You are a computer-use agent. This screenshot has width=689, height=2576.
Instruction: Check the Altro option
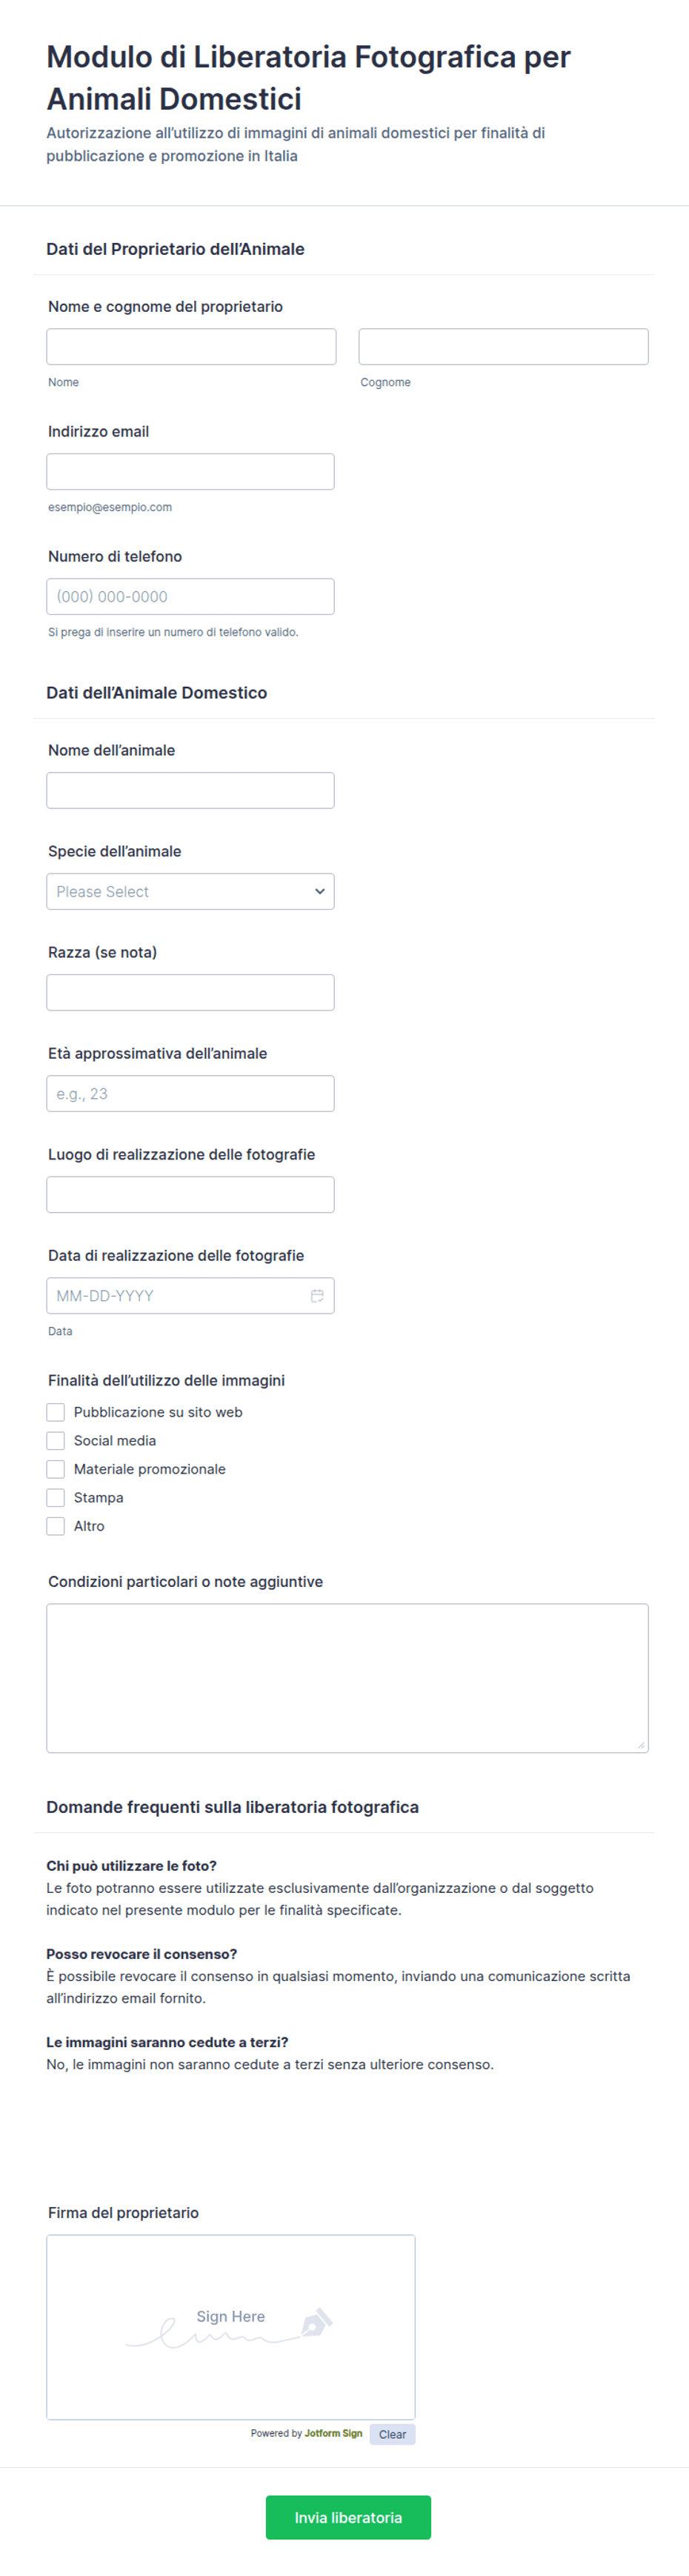point(56,1526)
